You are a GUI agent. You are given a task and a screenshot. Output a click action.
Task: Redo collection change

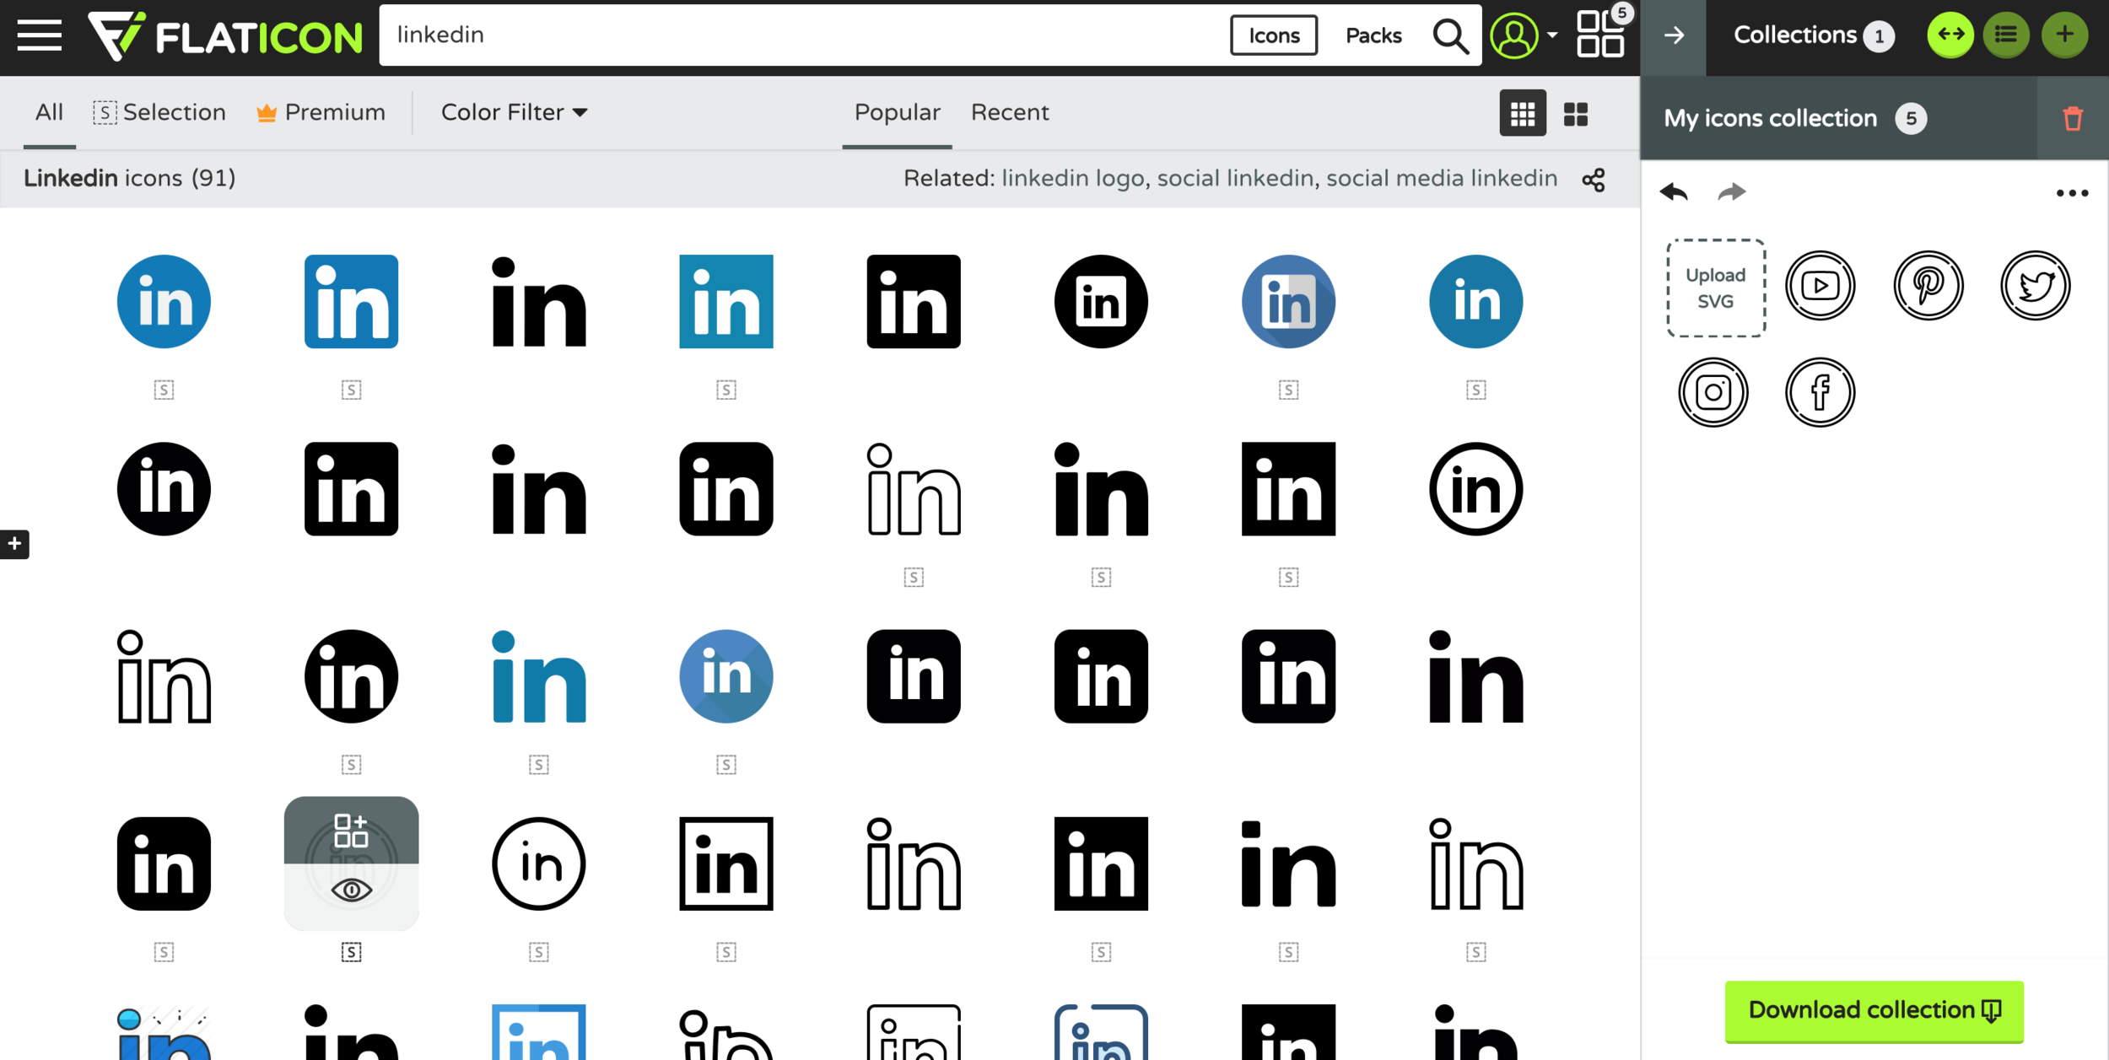coord(1732,192)
